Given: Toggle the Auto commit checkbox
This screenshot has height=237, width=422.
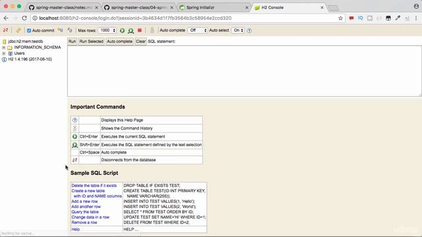Looking at the screenshot, I should 29,31.
